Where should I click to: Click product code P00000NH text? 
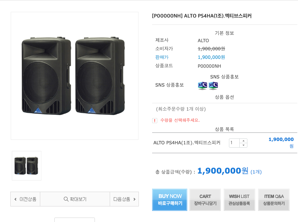[x=209, y=66]
